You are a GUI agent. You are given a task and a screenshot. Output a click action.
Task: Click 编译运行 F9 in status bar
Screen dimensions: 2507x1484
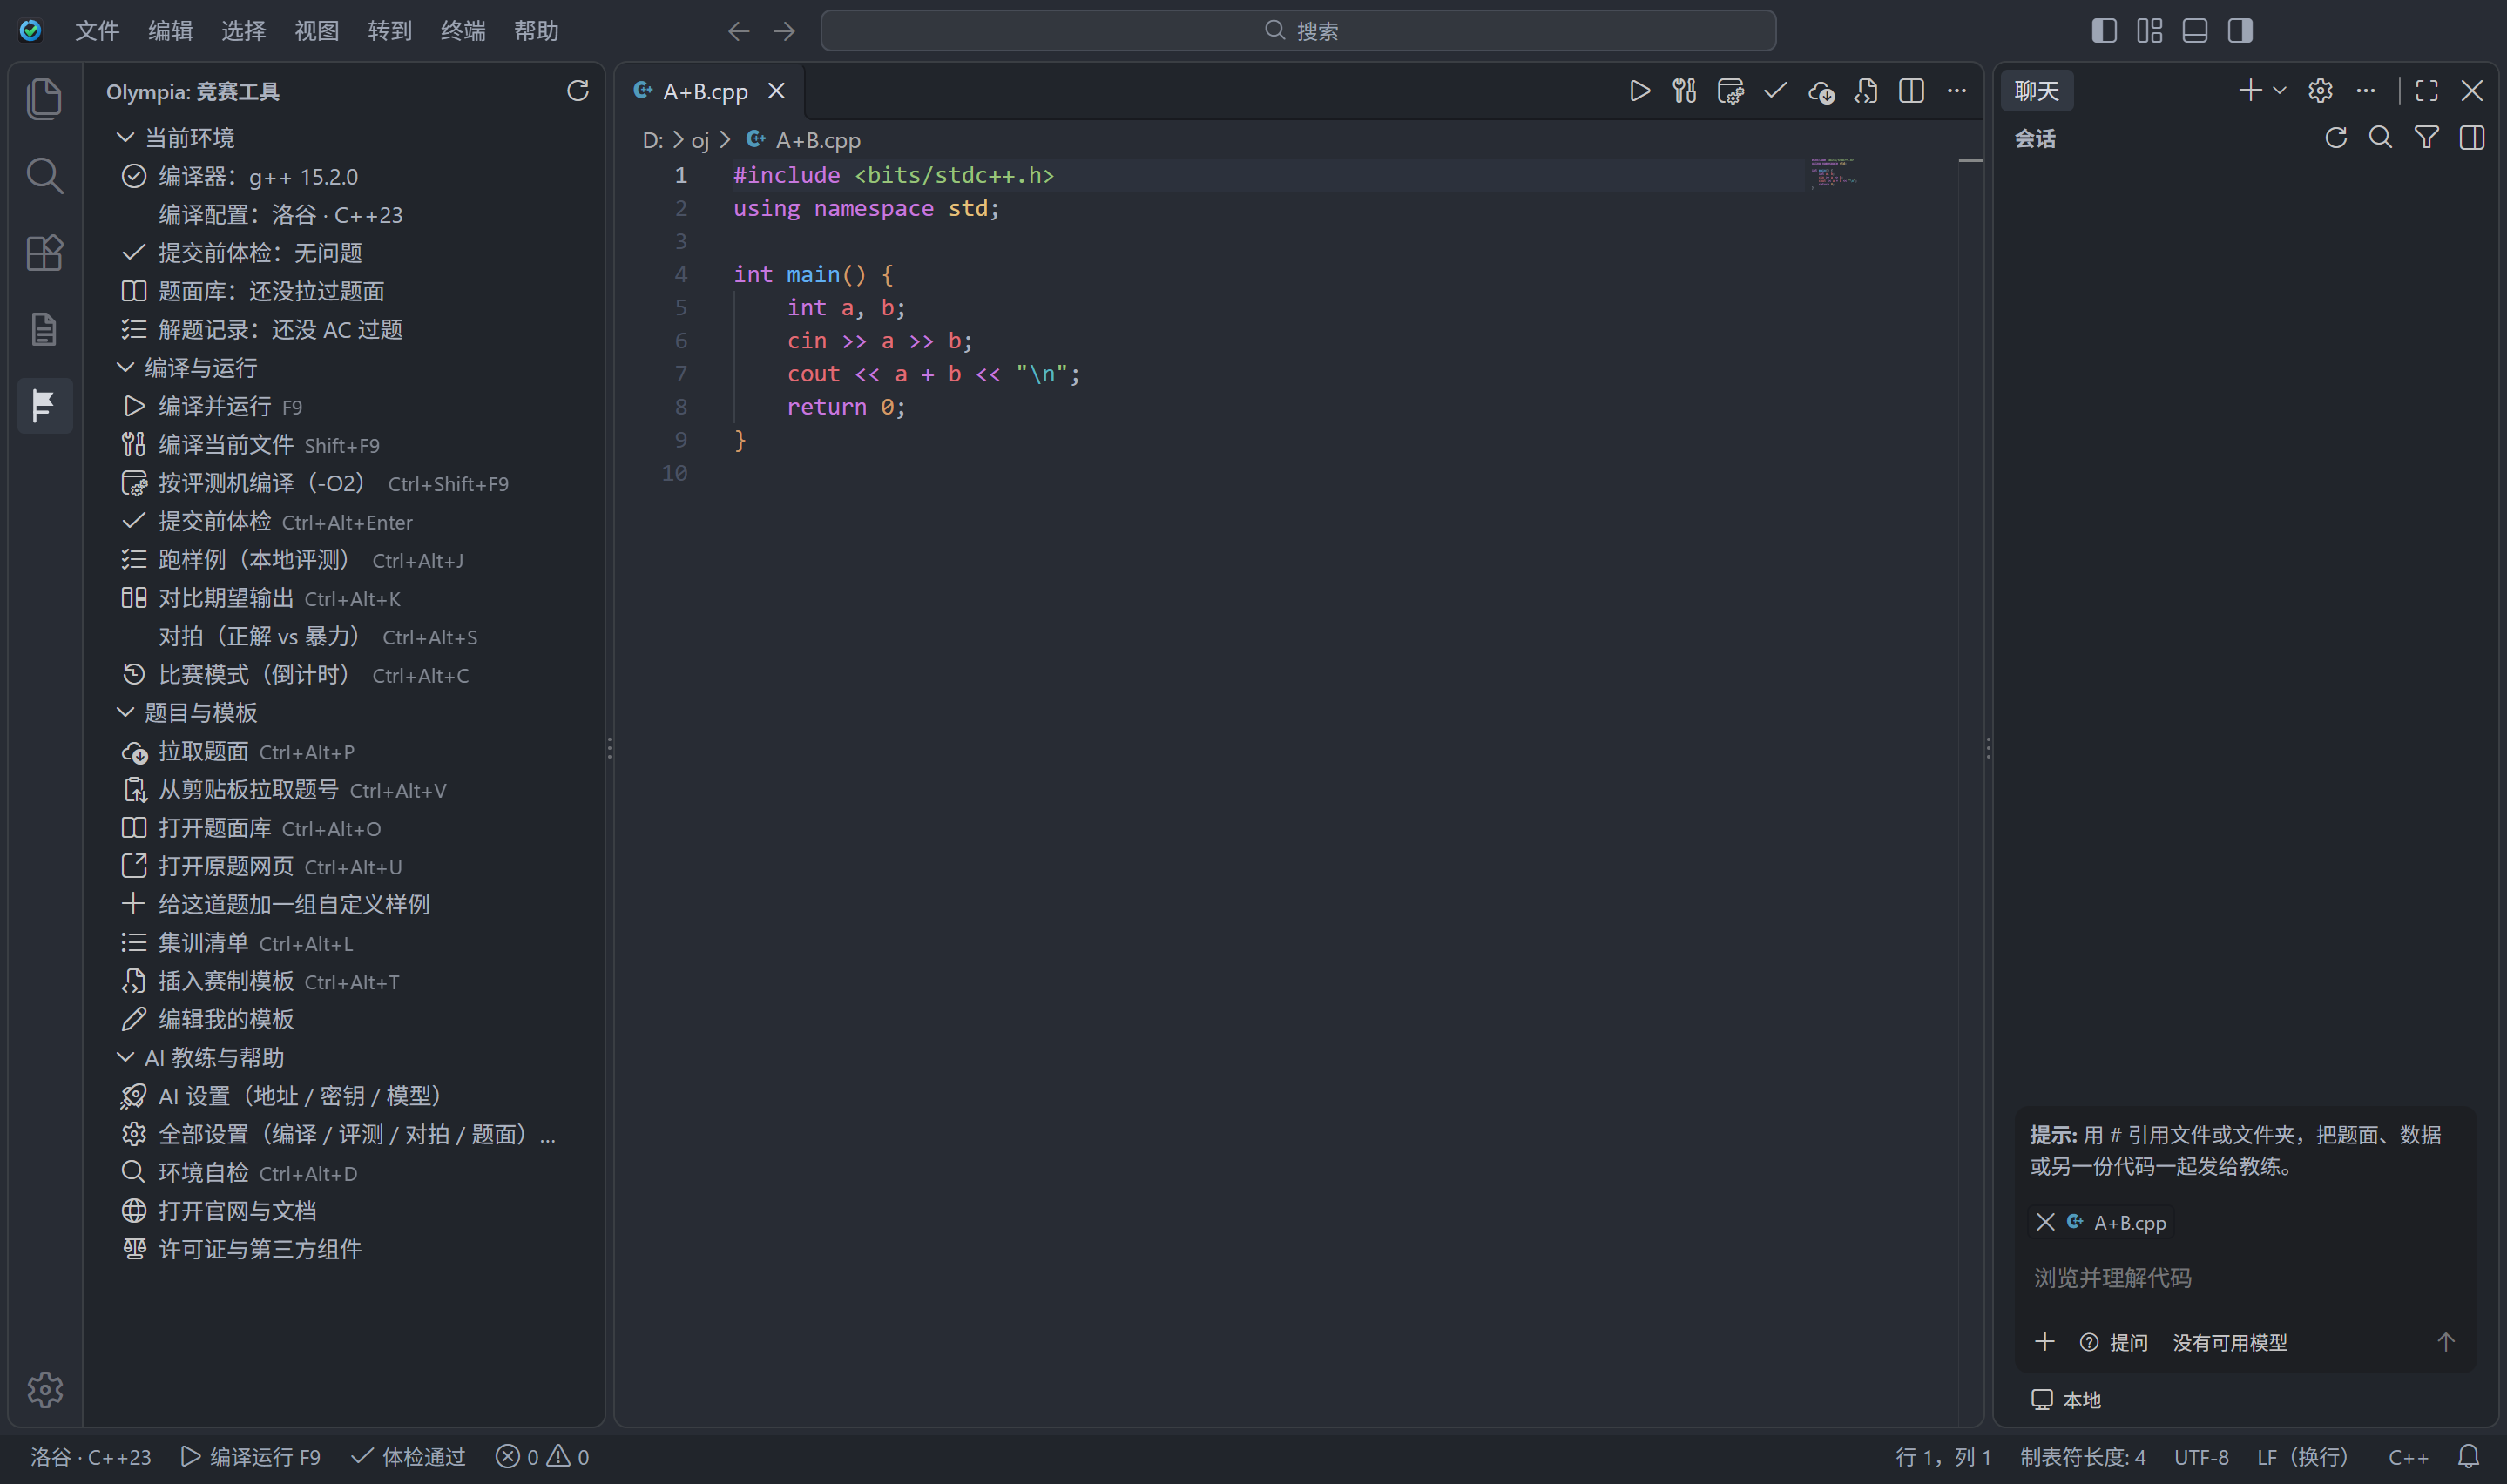tap(251, 1456)
